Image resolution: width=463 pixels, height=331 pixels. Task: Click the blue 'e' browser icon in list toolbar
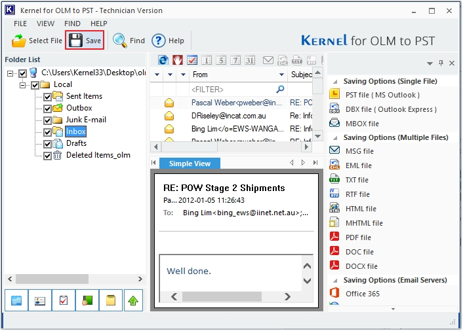coord(163,60)
